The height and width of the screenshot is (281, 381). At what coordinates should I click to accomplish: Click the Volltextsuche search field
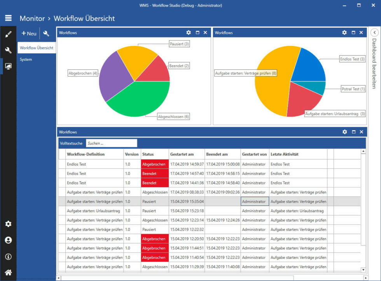click(x=112, y=143)
